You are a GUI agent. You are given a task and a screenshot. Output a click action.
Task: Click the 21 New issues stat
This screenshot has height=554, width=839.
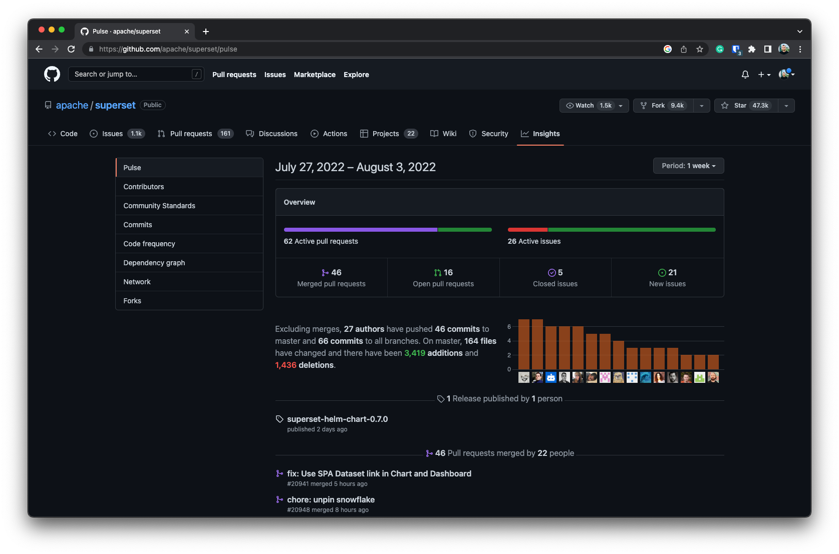pyautogui.click(x=667, y=278)
